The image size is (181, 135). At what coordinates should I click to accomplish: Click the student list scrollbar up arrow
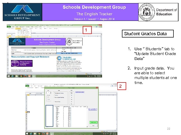coord(87,107)
